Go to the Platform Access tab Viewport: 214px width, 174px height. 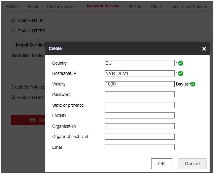tap(62, 7)
